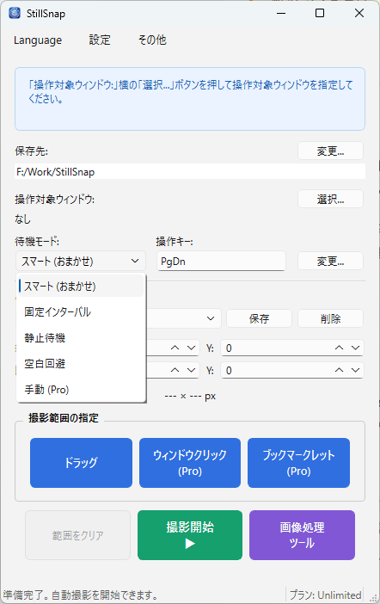380x604 pixels.
Task: Decrease first row Y value
Action: click(x=355, y=348)
